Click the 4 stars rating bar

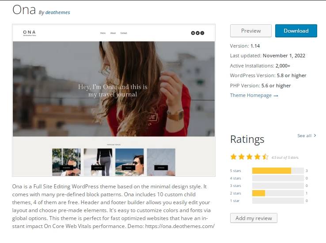pyautogui.click(x=278, y=178)
